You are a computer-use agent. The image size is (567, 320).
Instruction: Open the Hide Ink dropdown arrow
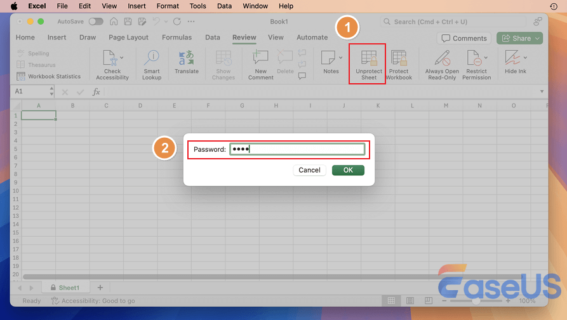(x=525, y=58)
